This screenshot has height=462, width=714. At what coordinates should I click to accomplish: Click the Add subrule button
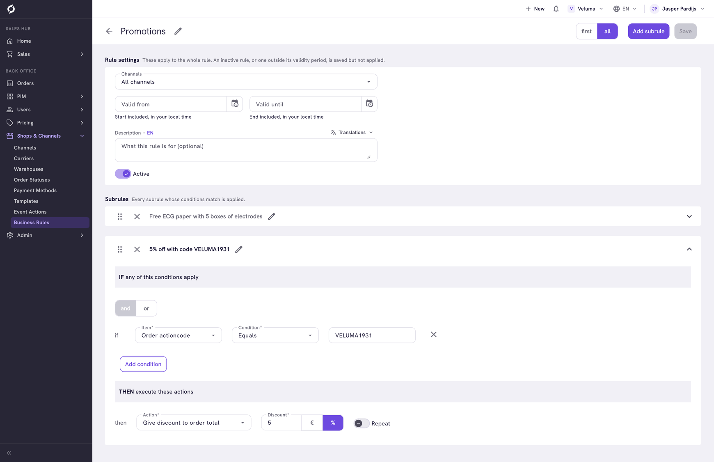tap(648, 31)
